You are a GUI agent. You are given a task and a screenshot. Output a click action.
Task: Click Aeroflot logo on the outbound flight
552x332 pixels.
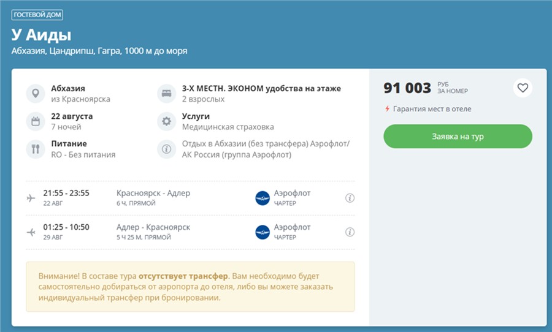tap(263, 198)
